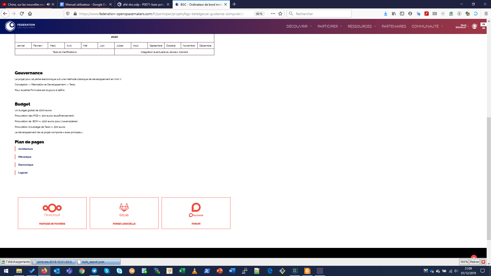Bookmark this page with the star icon
Image resolution: width=491 pixels, height=276 pixels.
[280, 14]
